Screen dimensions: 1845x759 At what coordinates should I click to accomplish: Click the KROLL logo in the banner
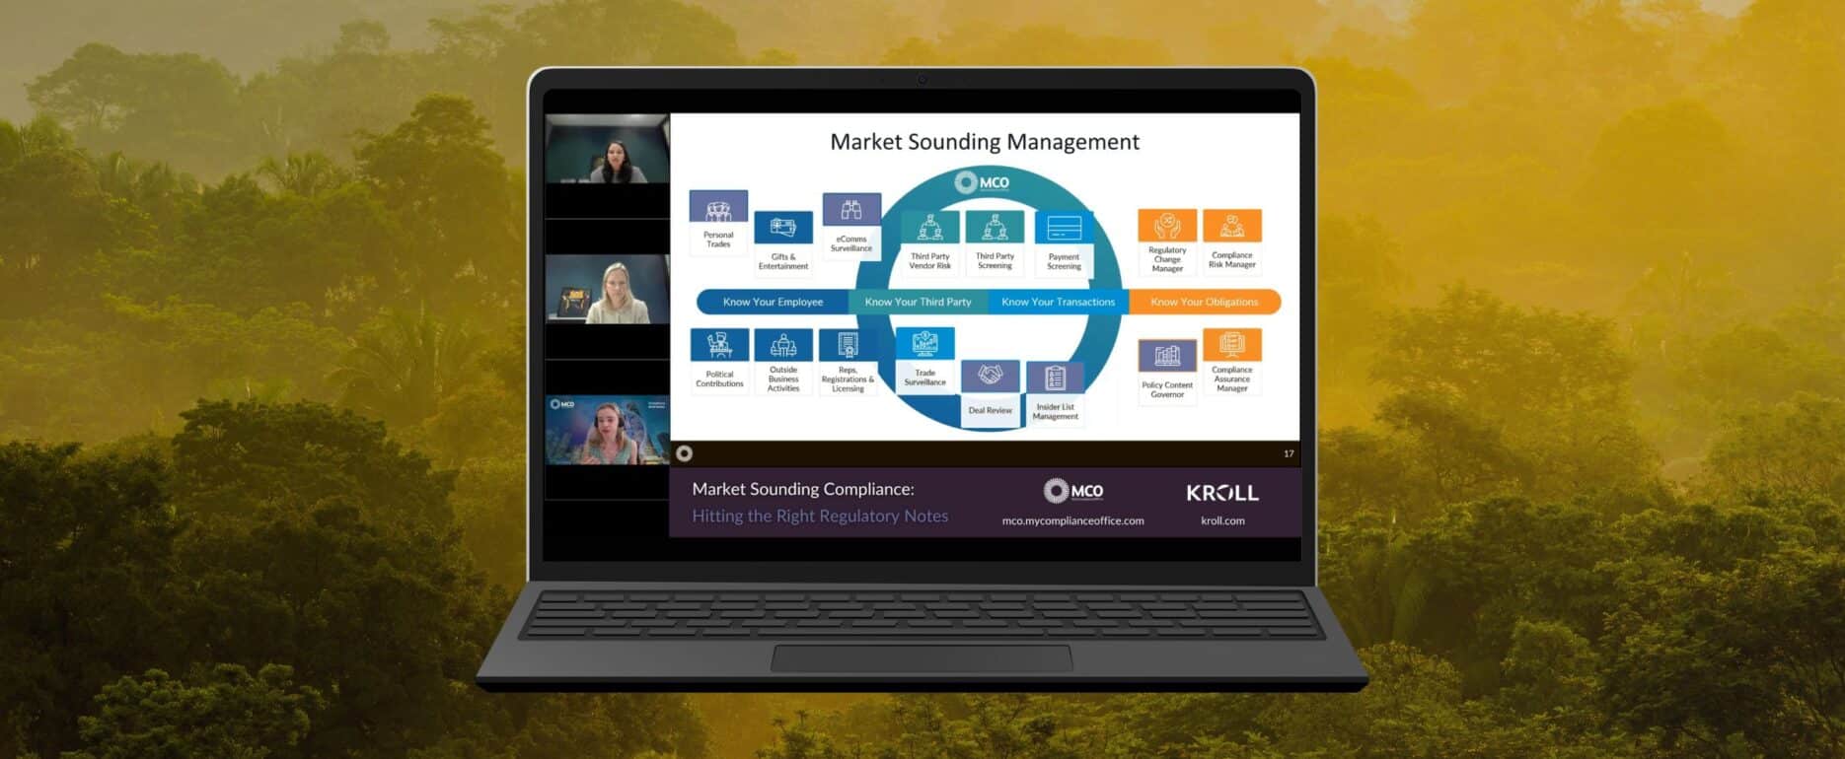(x=1222, y=493)
